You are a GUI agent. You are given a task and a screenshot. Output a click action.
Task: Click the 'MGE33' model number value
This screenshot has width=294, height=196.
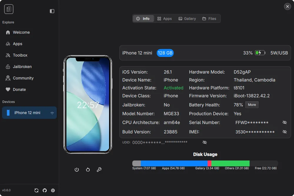[x=171, y=114]
